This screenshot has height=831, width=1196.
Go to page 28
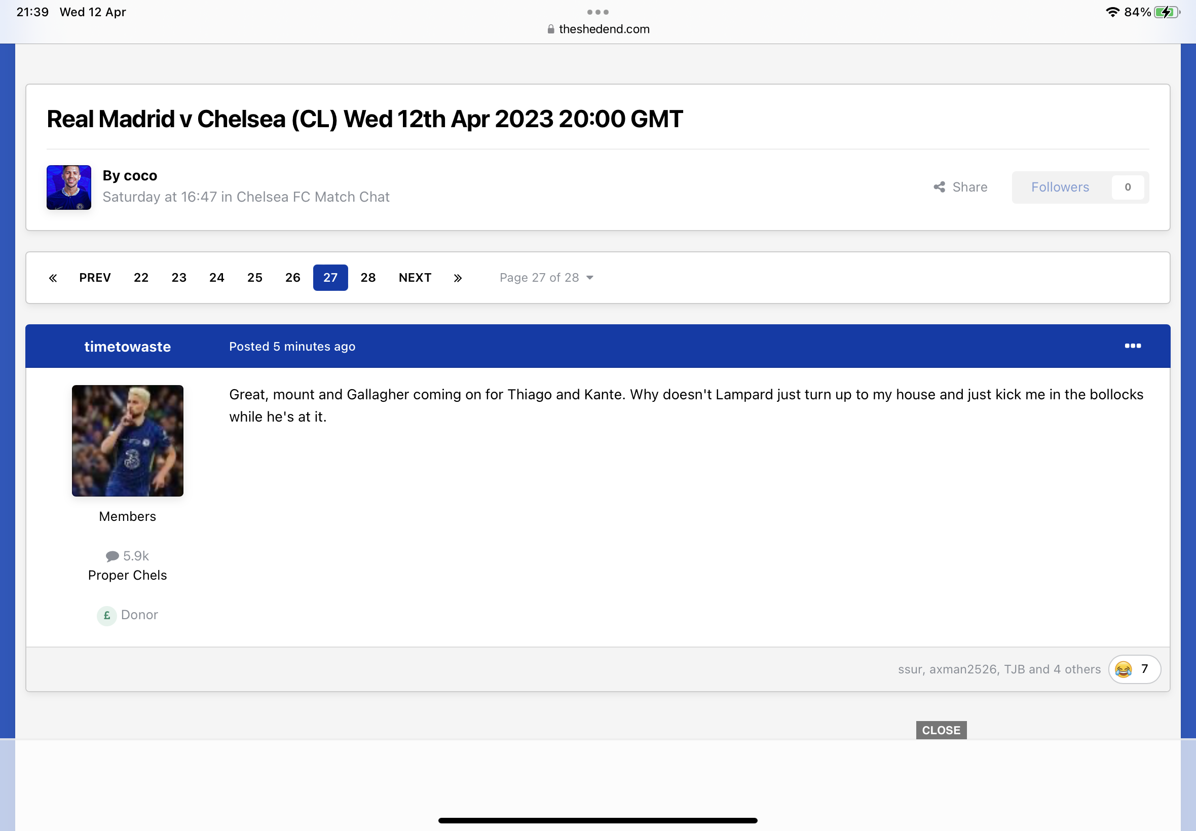pyautogui.click(x=368, y=278)
